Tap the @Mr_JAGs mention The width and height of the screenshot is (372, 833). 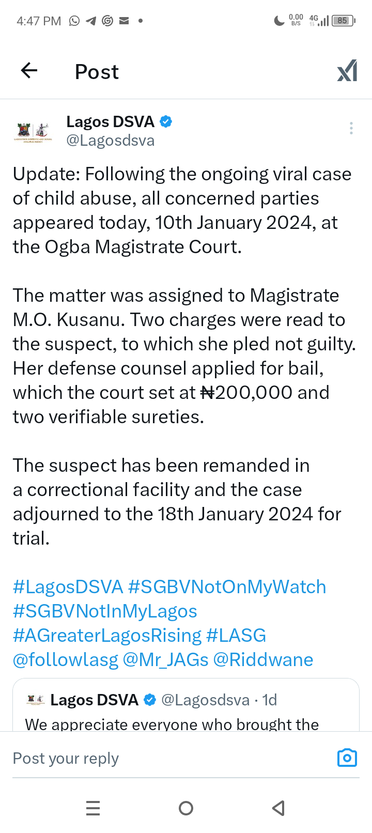pyautogui.click(x=166, y=660)
